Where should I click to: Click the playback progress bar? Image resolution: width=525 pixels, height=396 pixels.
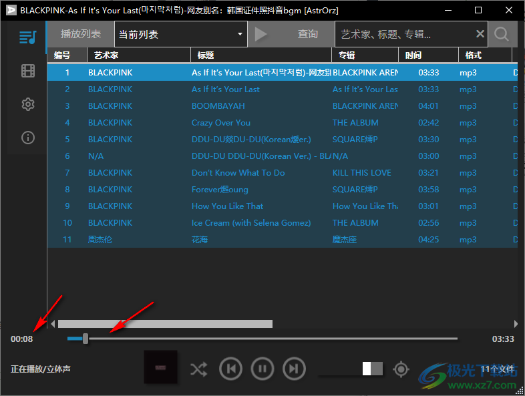tap(262, 339)
